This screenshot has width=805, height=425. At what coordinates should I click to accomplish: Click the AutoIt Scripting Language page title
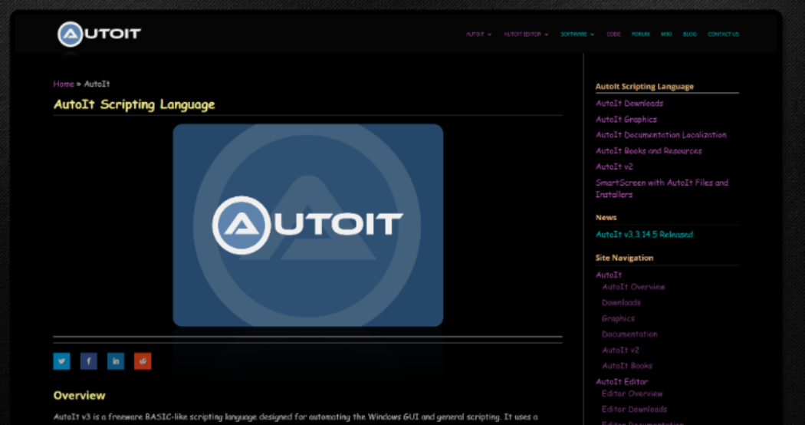(134, 105)
